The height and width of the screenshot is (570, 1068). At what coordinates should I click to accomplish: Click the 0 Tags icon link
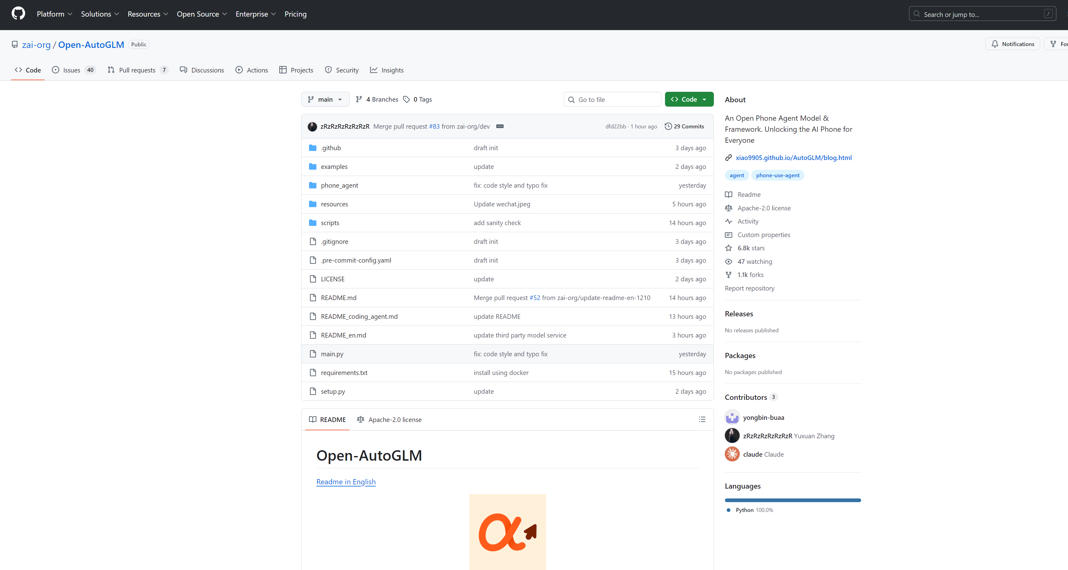[x=417, y=99]
